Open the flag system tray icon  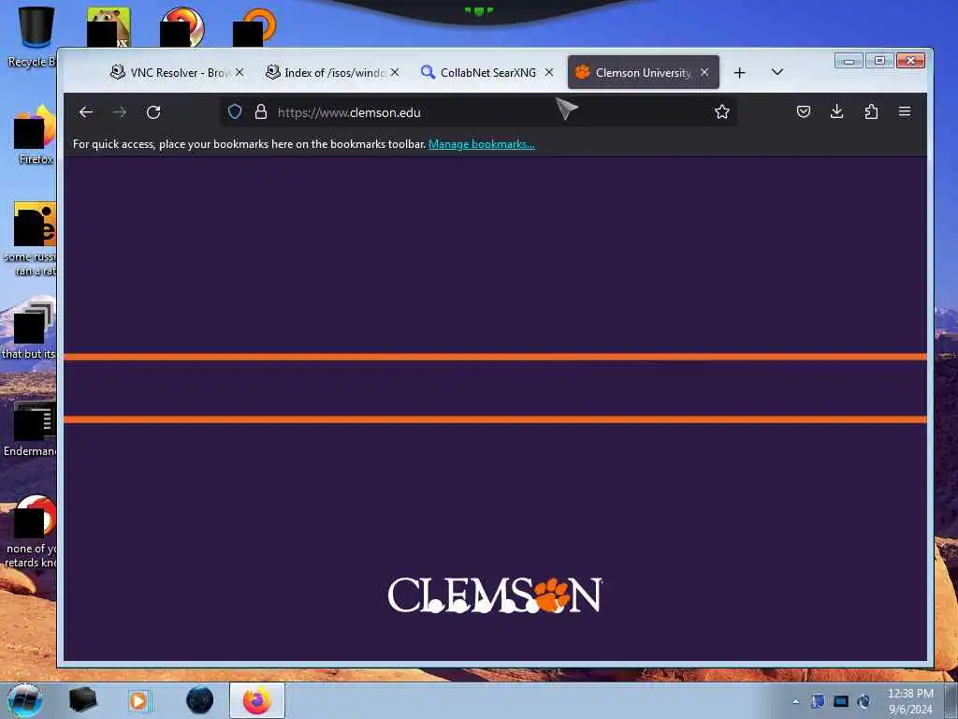point(818,701)
